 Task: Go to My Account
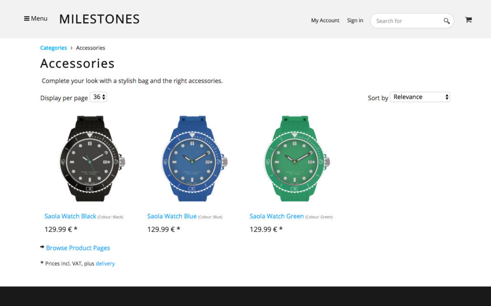point(325,20)
